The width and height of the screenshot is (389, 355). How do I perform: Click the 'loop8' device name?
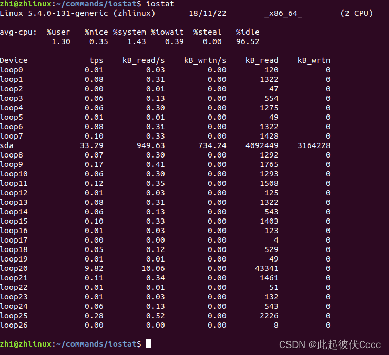[12, 155]
